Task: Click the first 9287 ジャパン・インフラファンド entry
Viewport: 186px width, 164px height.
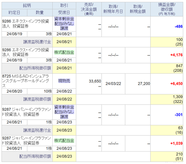Action: click(27, 112)
